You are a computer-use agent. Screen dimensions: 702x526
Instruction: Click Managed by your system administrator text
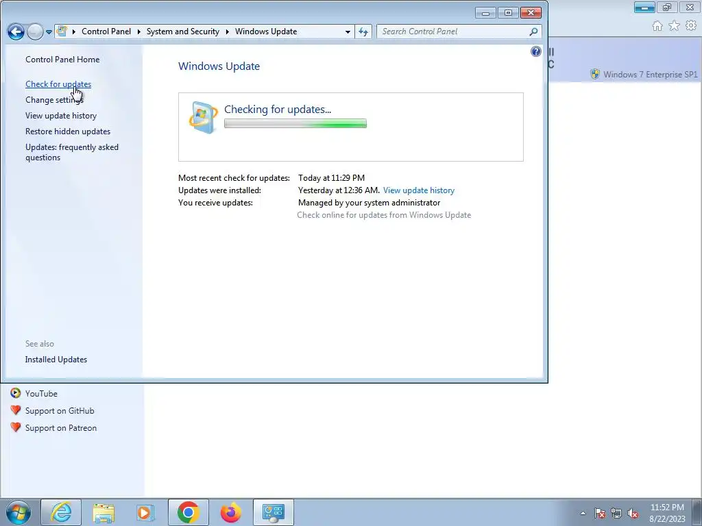click(x=370, y=203)
